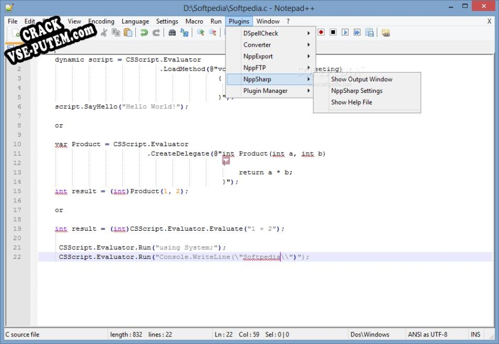This screenshot has width=499, height=344.
Task: Click the CSScript.Evaluator.Evaluate("1 + 2") line
Action: [169, 229]
